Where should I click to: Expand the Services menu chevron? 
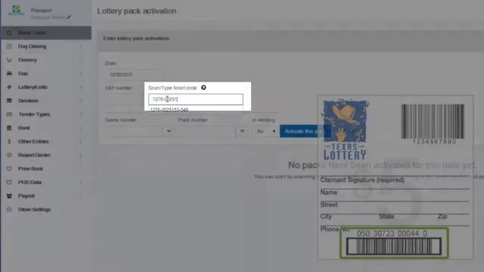(x=81, y=100)
